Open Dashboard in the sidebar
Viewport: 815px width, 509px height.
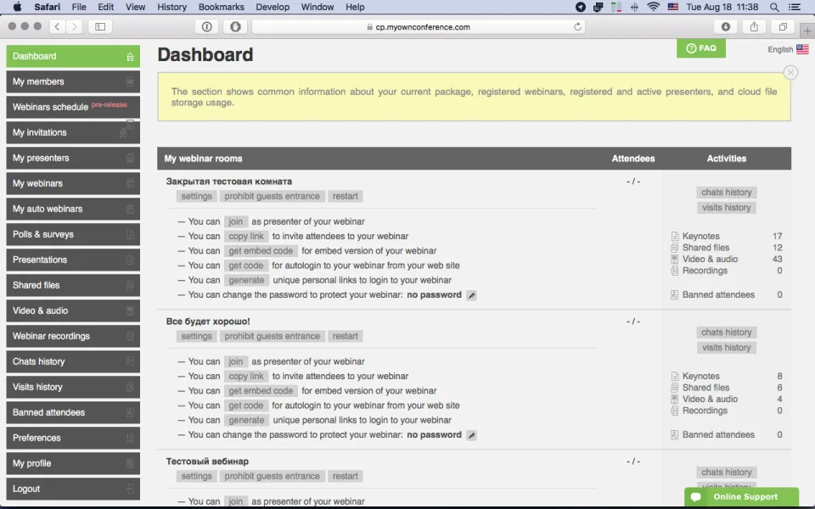[x=73, y=56]
